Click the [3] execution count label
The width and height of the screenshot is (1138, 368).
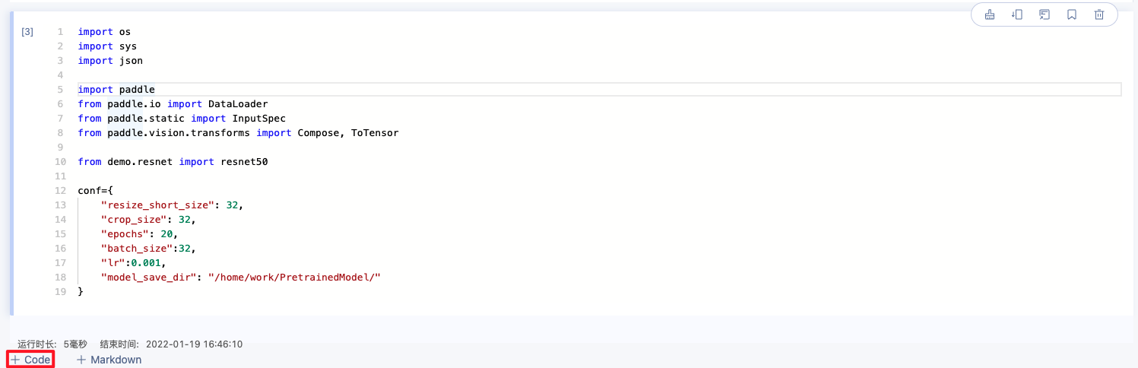[x=27, y=32]
